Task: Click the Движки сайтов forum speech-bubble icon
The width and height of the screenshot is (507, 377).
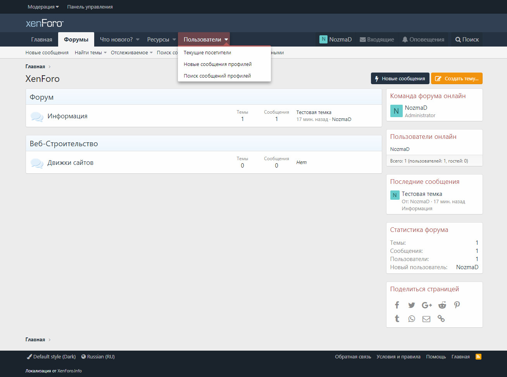Action: (x=37, y=163)
